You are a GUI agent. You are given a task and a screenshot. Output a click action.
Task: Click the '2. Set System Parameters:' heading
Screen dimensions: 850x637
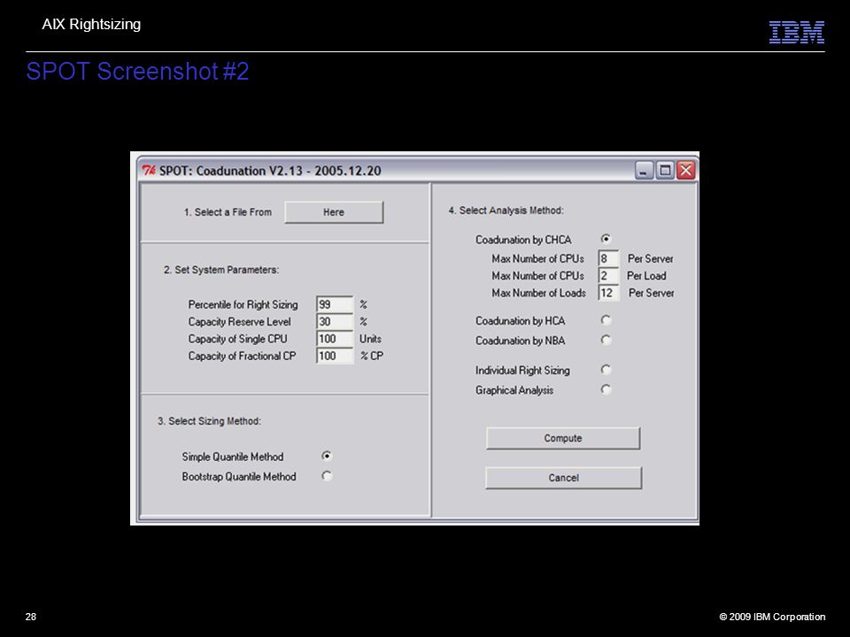pyautogui.click(x=221, y=270)
